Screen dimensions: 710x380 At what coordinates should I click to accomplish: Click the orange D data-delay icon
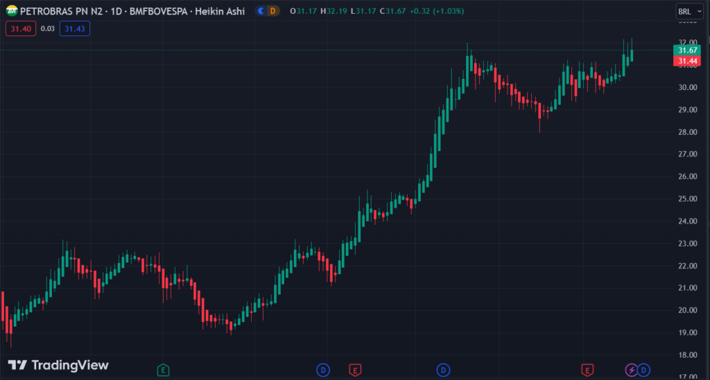pos(272,11)
